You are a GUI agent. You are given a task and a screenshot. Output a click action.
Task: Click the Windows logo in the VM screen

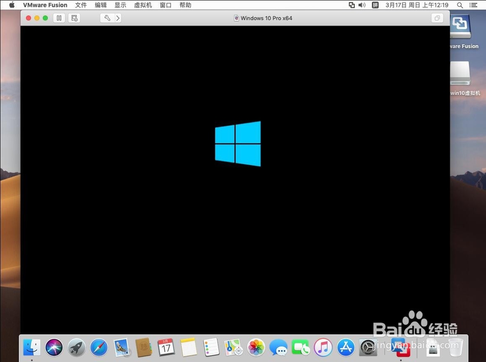click(x=238, y=144)
